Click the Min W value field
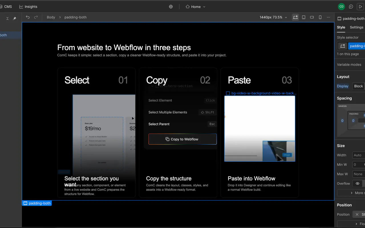This screenshot has height=228, width=365. [x=359, y=164]
